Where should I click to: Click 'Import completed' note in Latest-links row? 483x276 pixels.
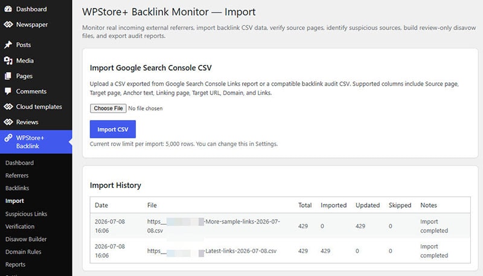434,251
